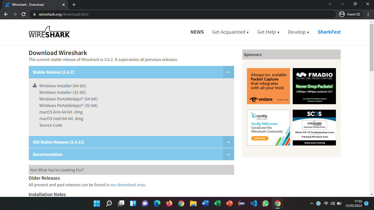Open the Get Help dropdown menu
The image size is (374, 210).
268,32
